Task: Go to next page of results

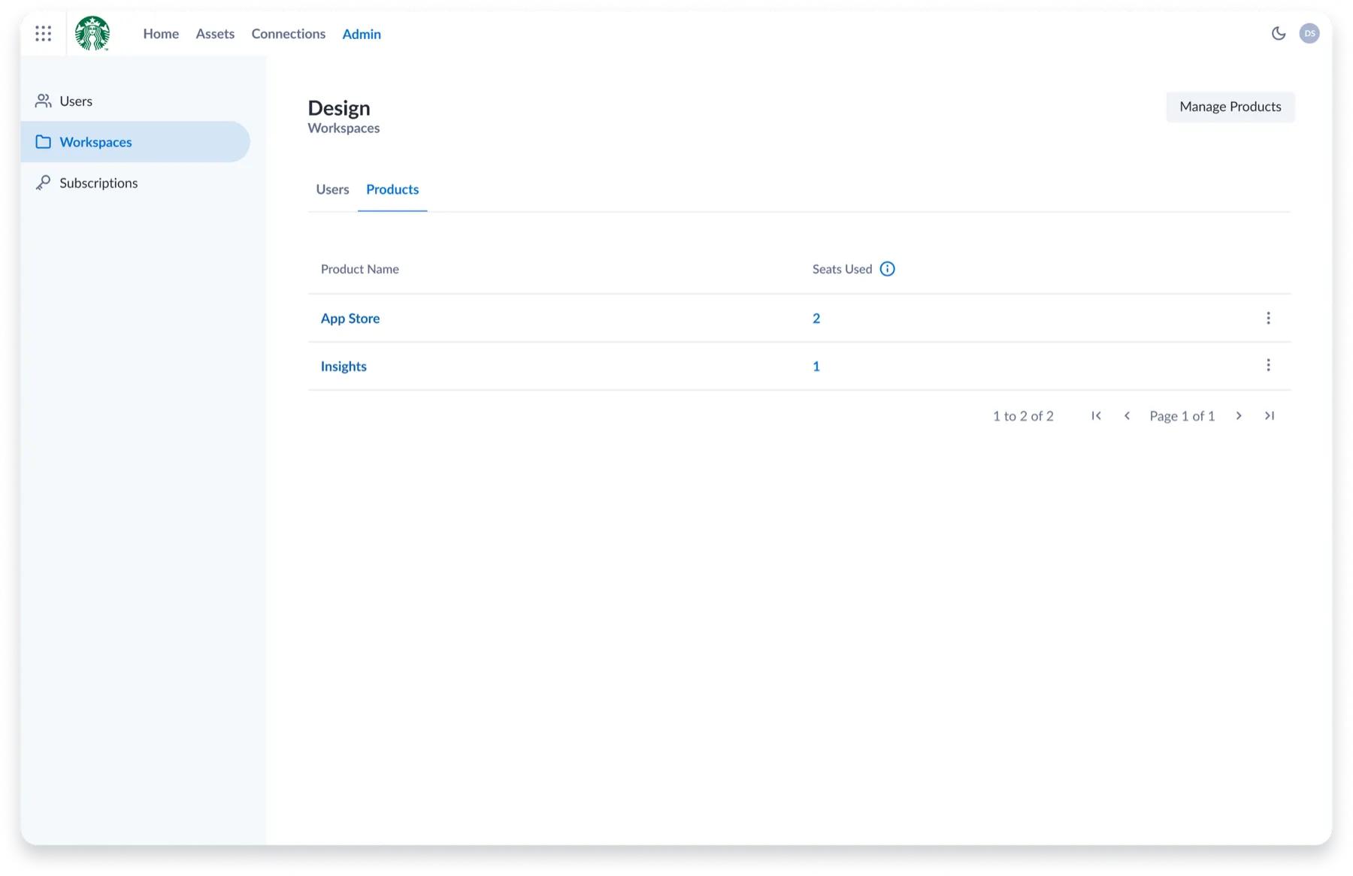Action: [1239, 415]
